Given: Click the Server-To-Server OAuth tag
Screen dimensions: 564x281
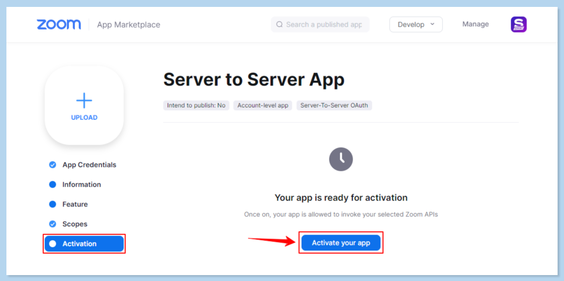Looking at the screenshot, I should click(x=334, y=105).
